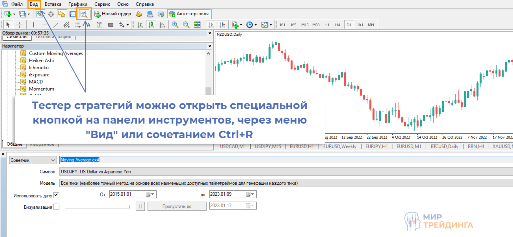This screenshot has width=513, height=237.
Task: Click the Market Watch toolbar icon
Action: pyautogui.click(x=39, y=14)
